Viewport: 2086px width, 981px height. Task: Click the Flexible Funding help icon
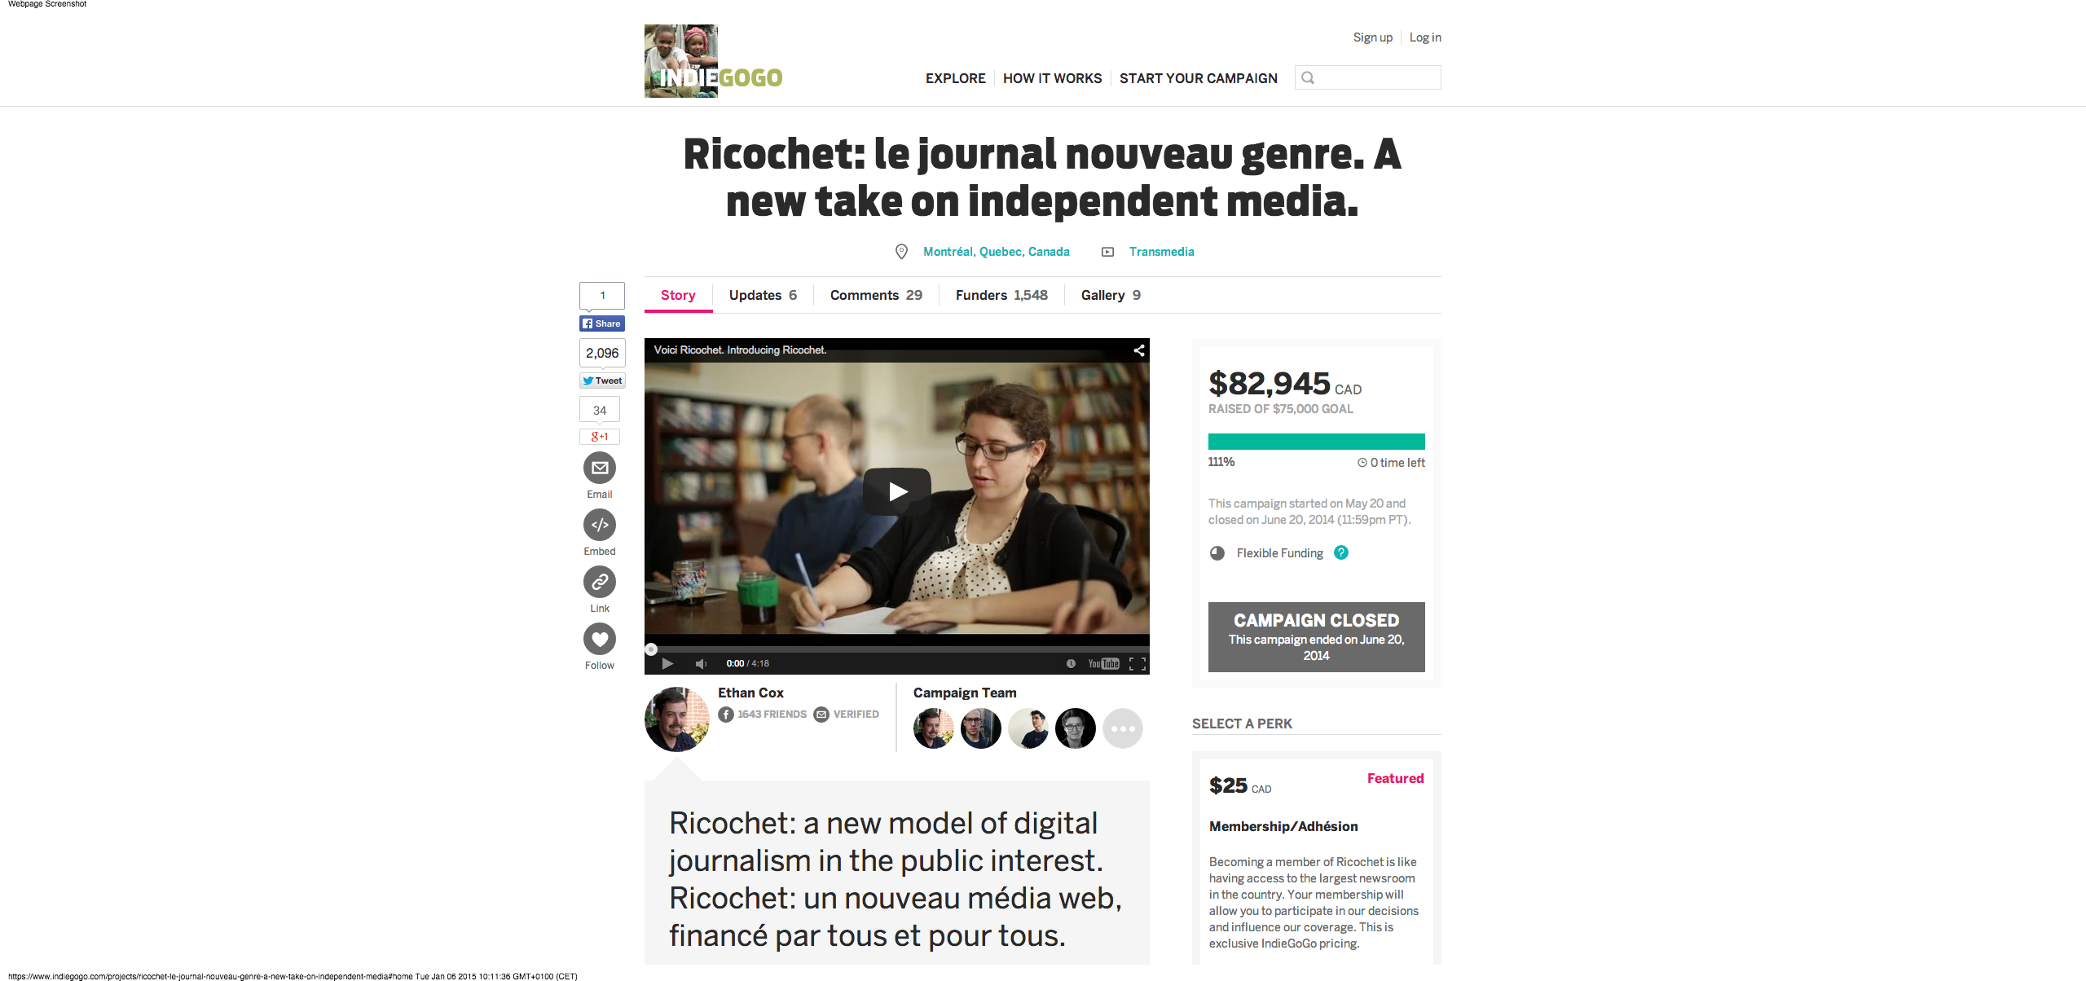(x=1341, y=552)
